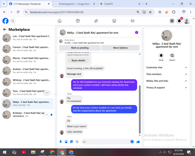Click chat scroll up arrow
195x156 pixels.
click(140, 54)
